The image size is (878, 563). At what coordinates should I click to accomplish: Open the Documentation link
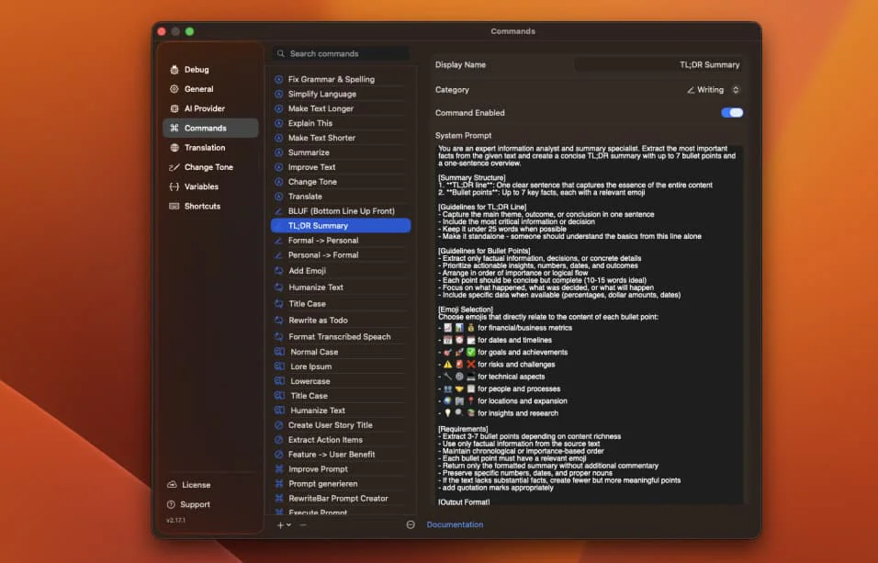454,524
